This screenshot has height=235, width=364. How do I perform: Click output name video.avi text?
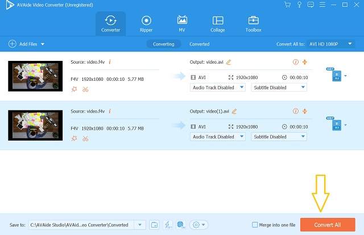click(215, 62)
